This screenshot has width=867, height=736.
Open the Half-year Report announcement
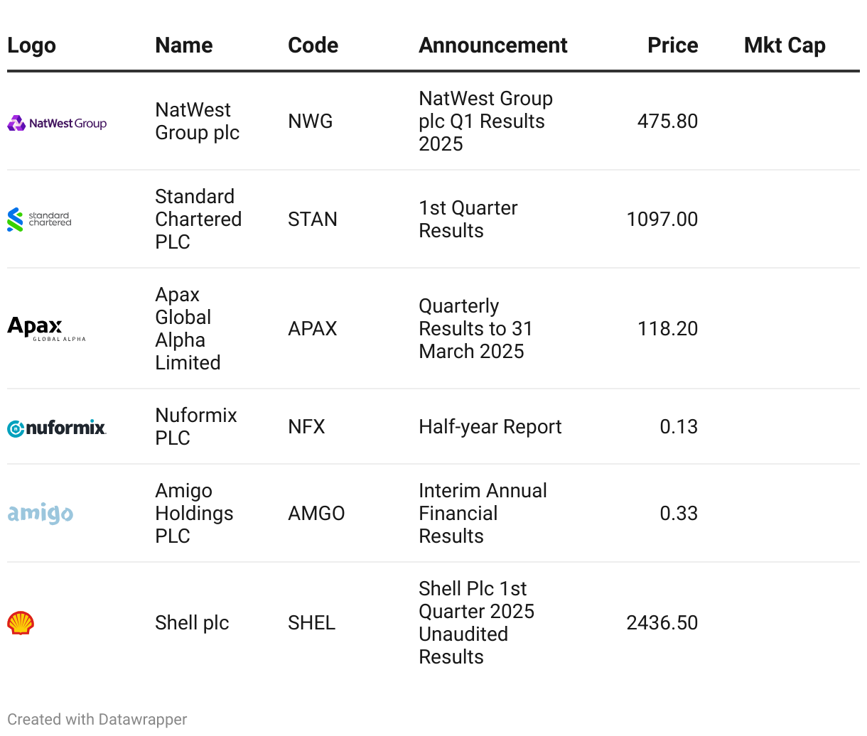490,427
